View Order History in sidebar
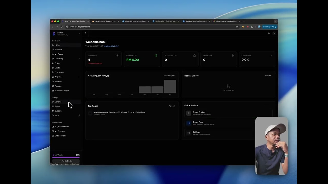328x184 pixels. coord(66,136)
